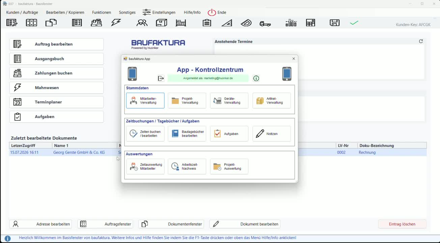Click the green checkmark icon in the top toolbar
The image size is (440, 243).
354,23
